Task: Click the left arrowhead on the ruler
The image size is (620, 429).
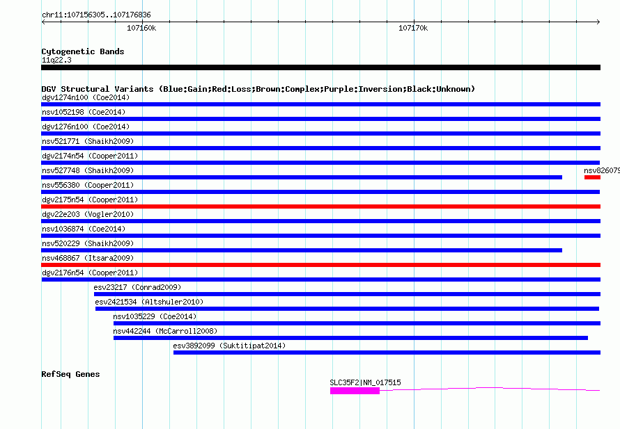Action: pyautogui.click(x=43, y=22)
